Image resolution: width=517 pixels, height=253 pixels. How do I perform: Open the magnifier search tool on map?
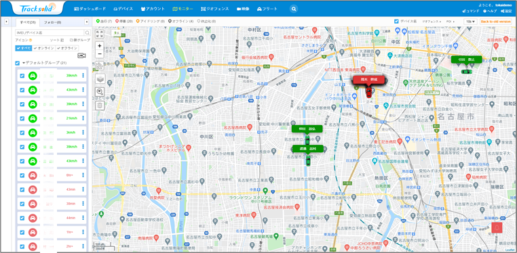click(100, 92)
